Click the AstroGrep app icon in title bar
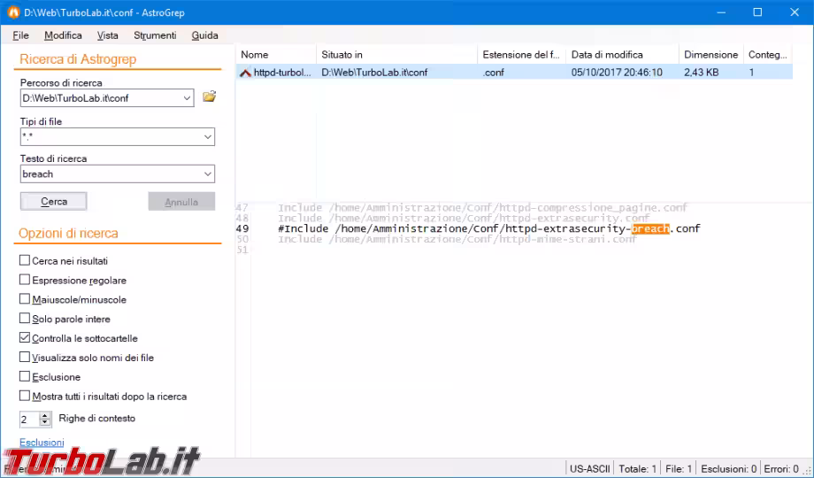 [x=13, y=12]
